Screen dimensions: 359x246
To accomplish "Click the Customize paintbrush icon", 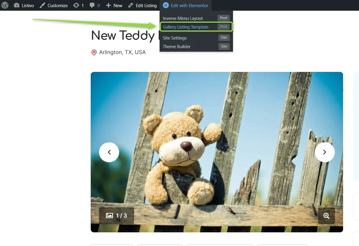I will (x=42, y=5).
